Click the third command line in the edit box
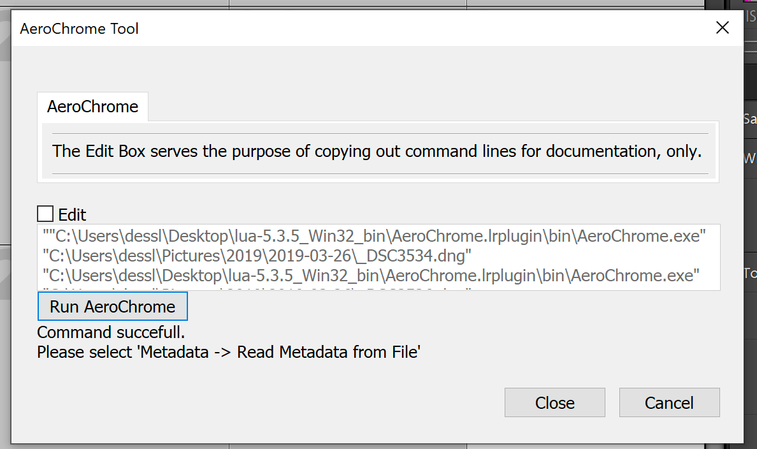This screenshot has height=449, width=757. point(371,276)
